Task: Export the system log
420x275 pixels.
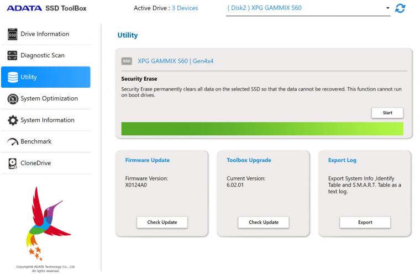Action: pos(365,222)
